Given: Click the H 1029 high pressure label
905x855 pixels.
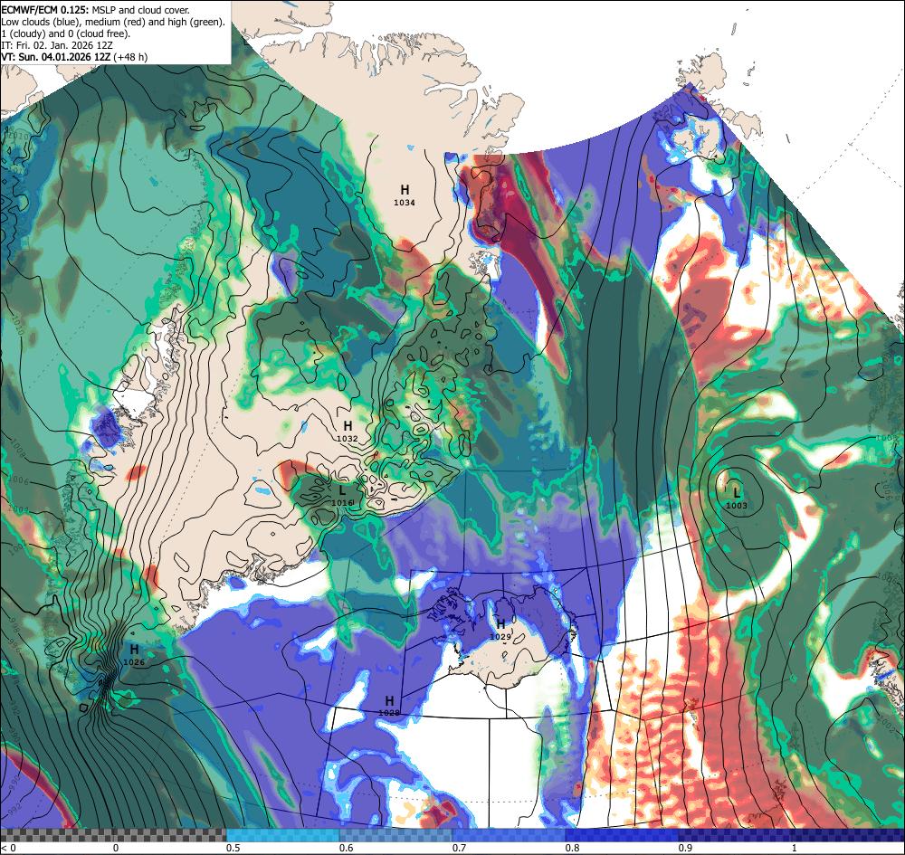Looking at the screenshot, I should point(500,630).
